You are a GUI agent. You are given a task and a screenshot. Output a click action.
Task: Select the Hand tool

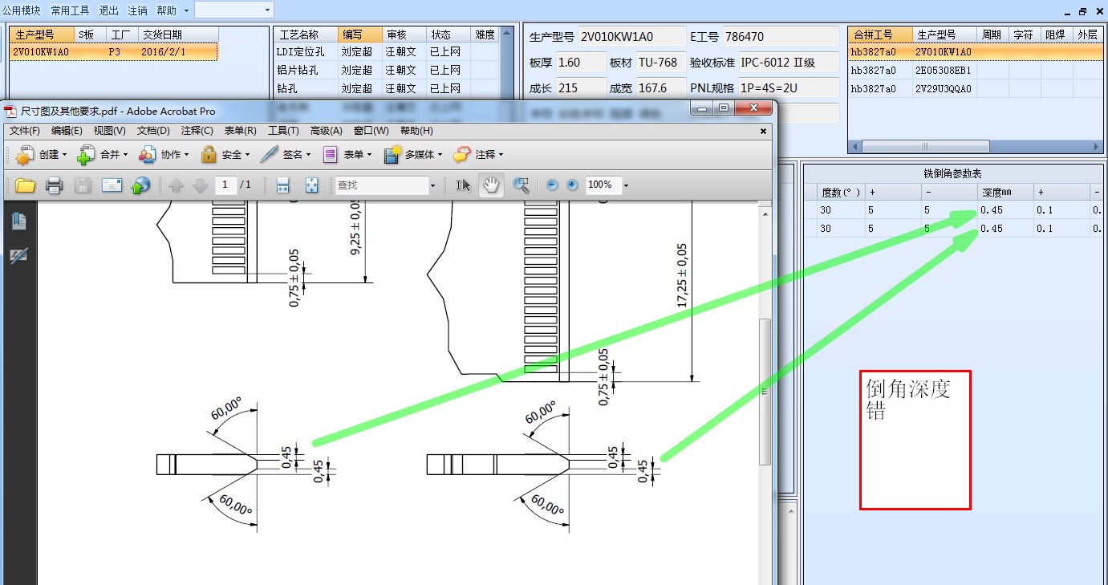[x=491, y=185]
